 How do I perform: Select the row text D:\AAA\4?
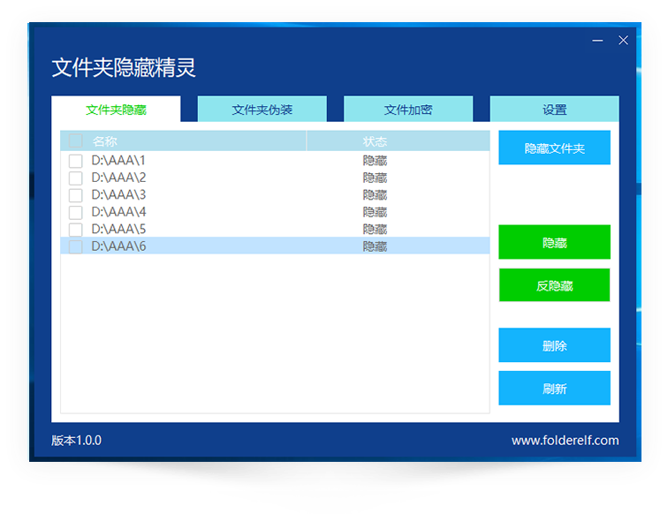click(118, 212)
